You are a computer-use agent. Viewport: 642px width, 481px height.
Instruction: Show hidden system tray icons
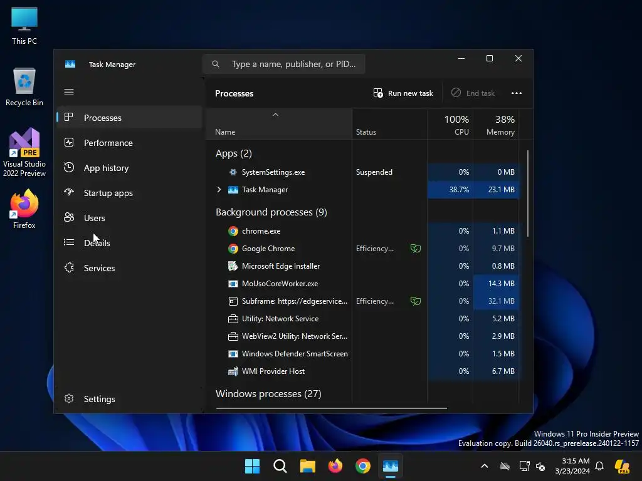pos(485,466)
